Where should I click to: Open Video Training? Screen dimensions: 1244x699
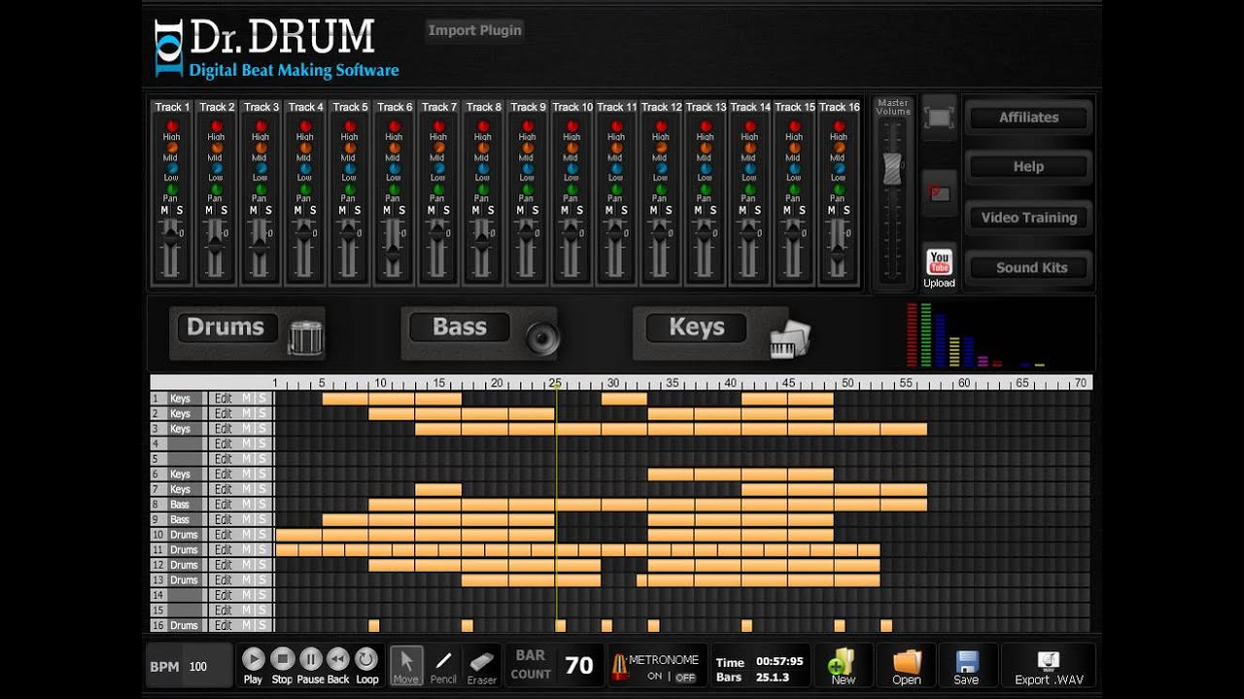[1028, 217]
